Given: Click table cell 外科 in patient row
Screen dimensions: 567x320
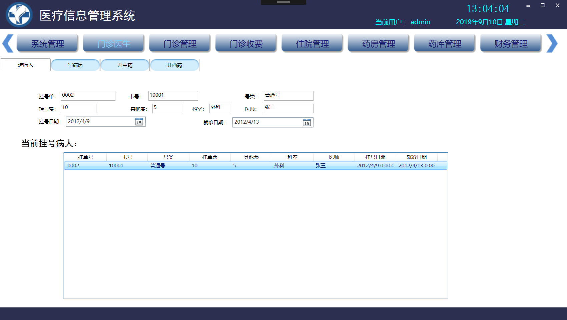Looking at the screenshot, I should [279, 166].
